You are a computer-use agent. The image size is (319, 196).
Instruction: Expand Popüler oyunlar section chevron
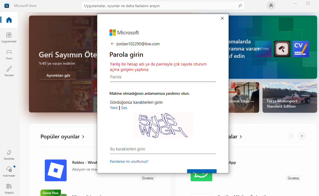[x=83, y=137]
